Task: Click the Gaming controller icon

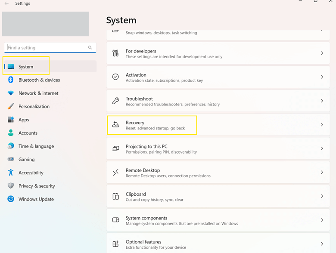Action: 11,159
